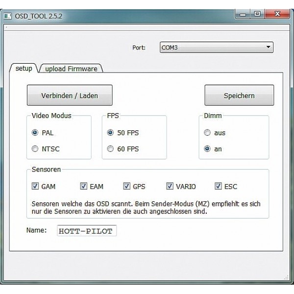Minimize the OSD_TOOL window
Viewport: 294px width, 294px height.
(x=243, y=14)
